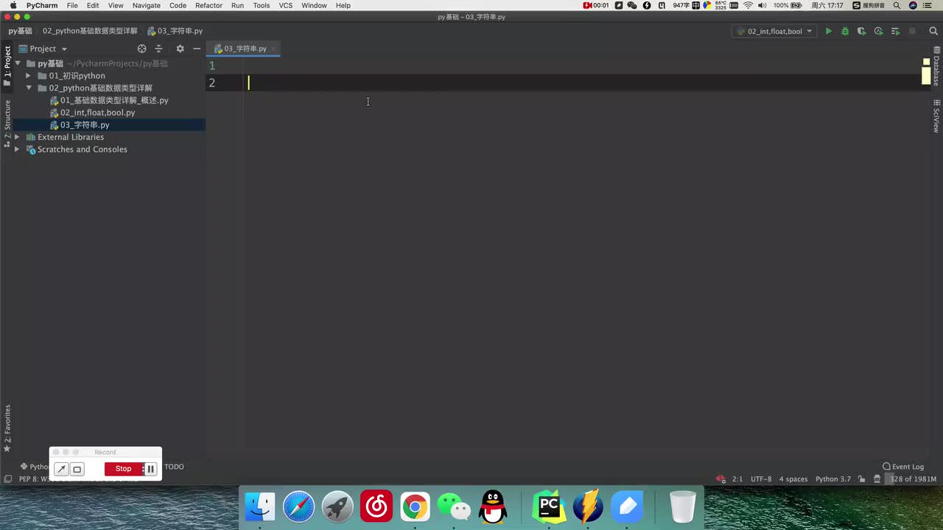
Task: Select the arrow tool in Record window
Action: [61, 469]
